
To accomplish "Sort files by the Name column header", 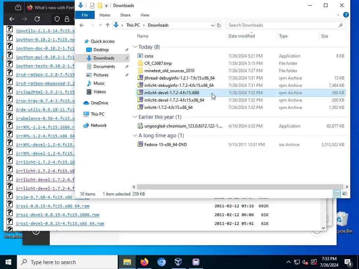I will (x=143, y=36).
